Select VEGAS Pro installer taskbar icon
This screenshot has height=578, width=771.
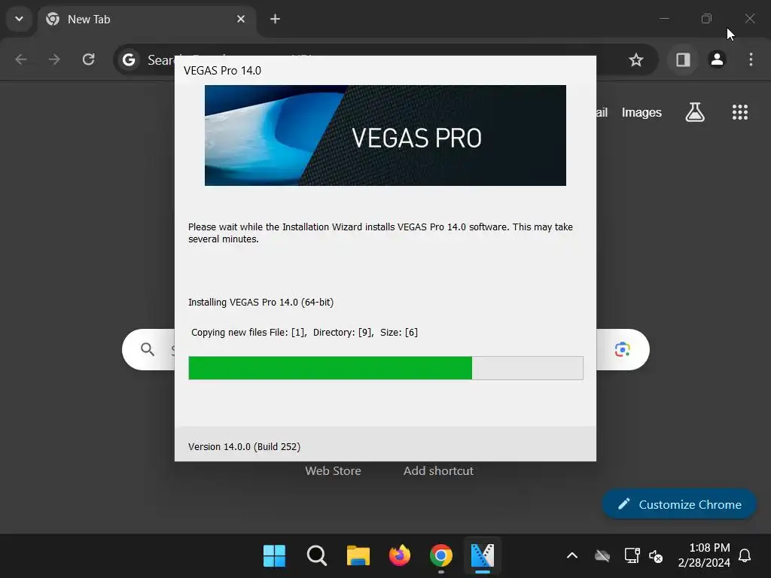(x=483, y=556)
